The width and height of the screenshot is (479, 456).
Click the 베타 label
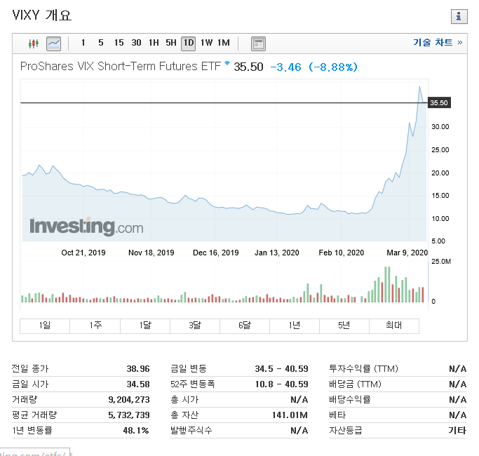[x=337, y=415]
